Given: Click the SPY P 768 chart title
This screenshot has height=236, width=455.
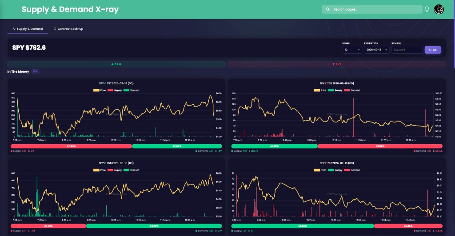Looking at the screenshot, I should [x=337, y=83].
